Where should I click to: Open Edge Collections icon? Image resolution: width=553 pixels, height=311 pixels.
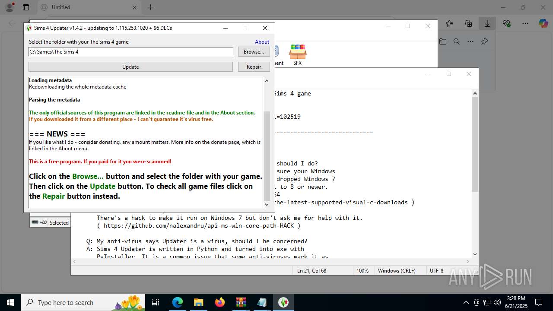click(x=468, y=23)
